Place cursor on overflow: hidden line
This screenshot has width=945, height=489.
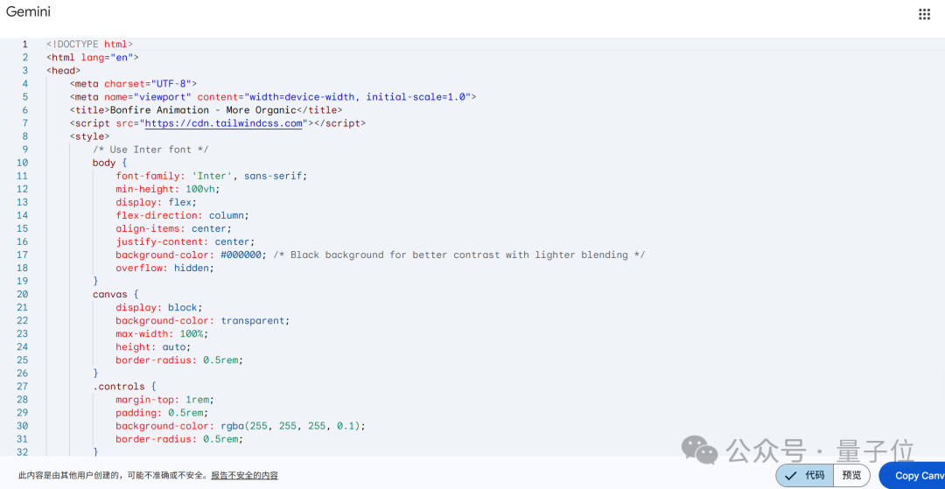tap(164, 268)
